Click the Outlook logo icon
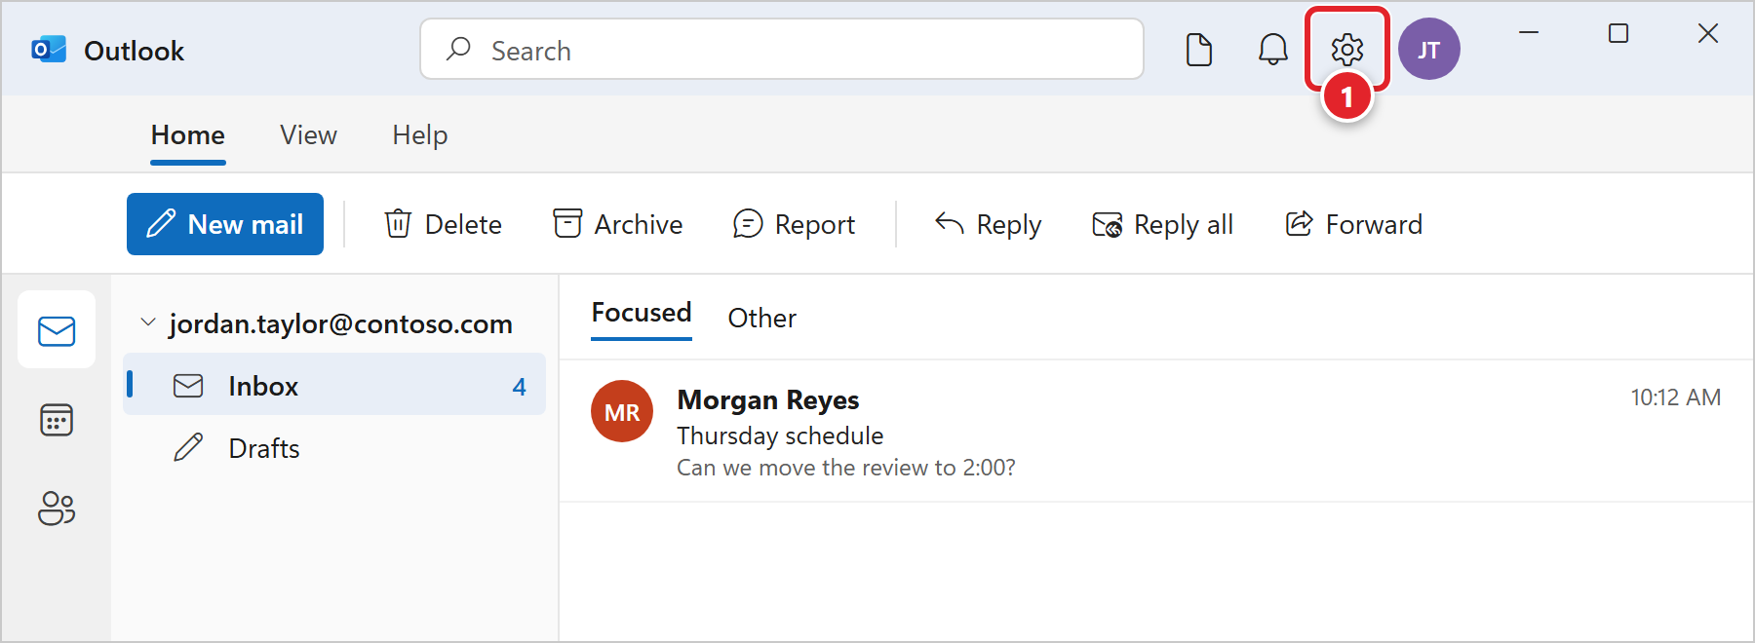 (x=49, y=50)
